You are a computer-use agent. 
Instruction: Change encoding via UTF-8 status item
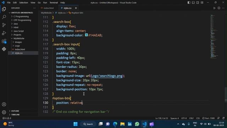click(184, 118)
